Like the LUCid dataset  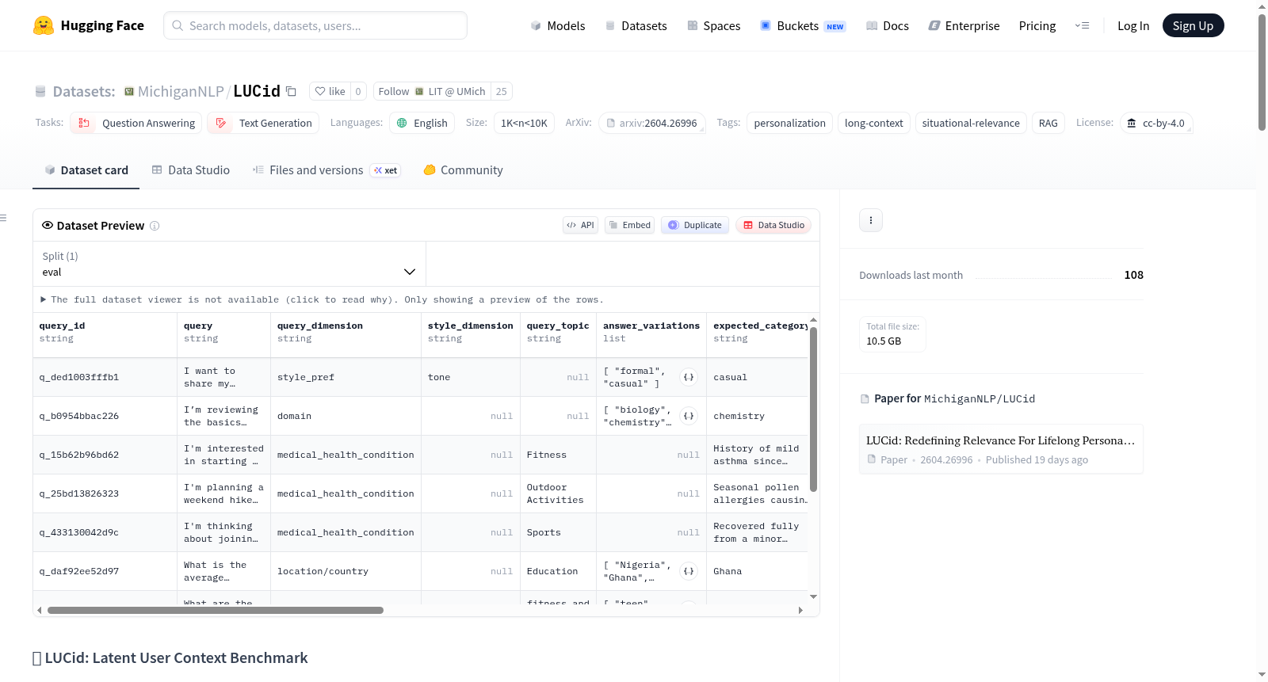point(330,91)
